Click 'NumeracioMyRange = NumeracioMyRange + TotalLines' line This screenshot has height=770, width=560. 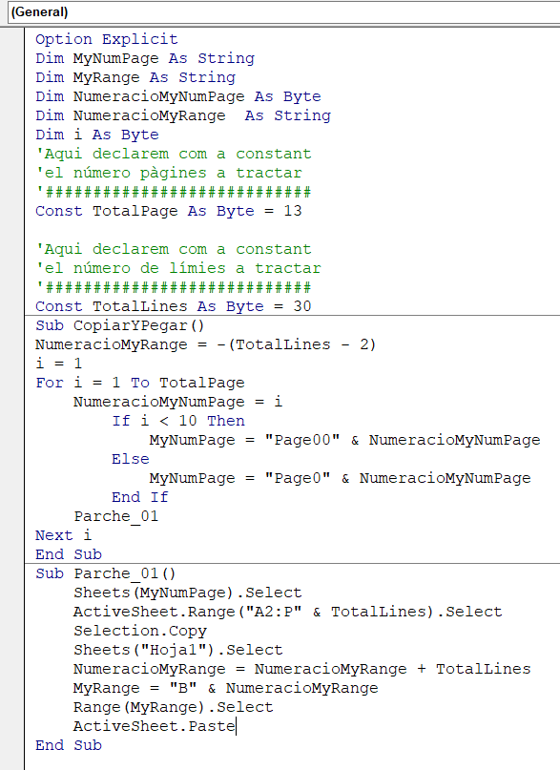tap(301, 669)
